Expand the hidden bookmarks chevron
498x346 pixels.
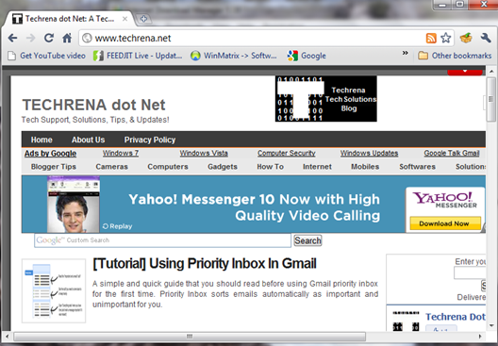click(405, 53)
